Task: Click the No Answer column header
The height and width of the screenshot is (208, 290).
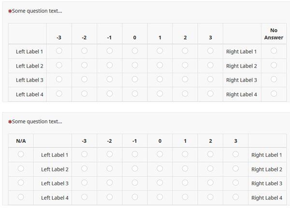Action: tap(274, 34)
